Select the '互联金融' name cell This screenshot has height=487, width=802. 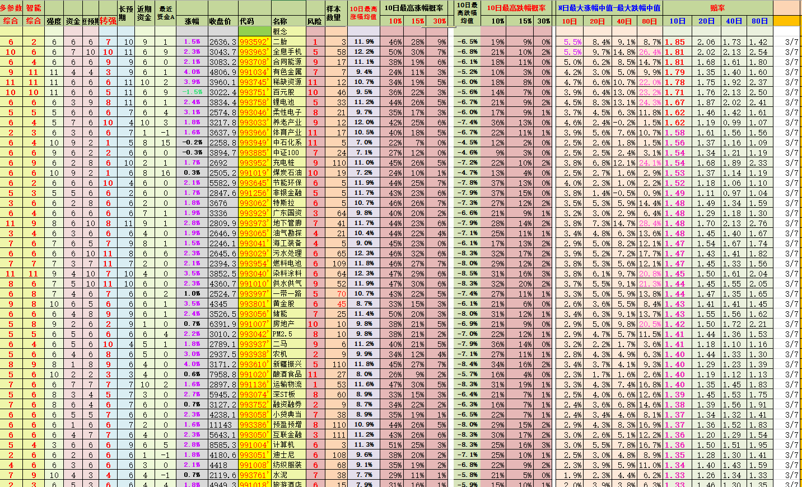288,435
